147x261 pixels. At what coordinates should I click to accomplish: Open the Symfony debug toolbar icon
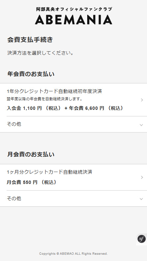(x=141, y=239)
